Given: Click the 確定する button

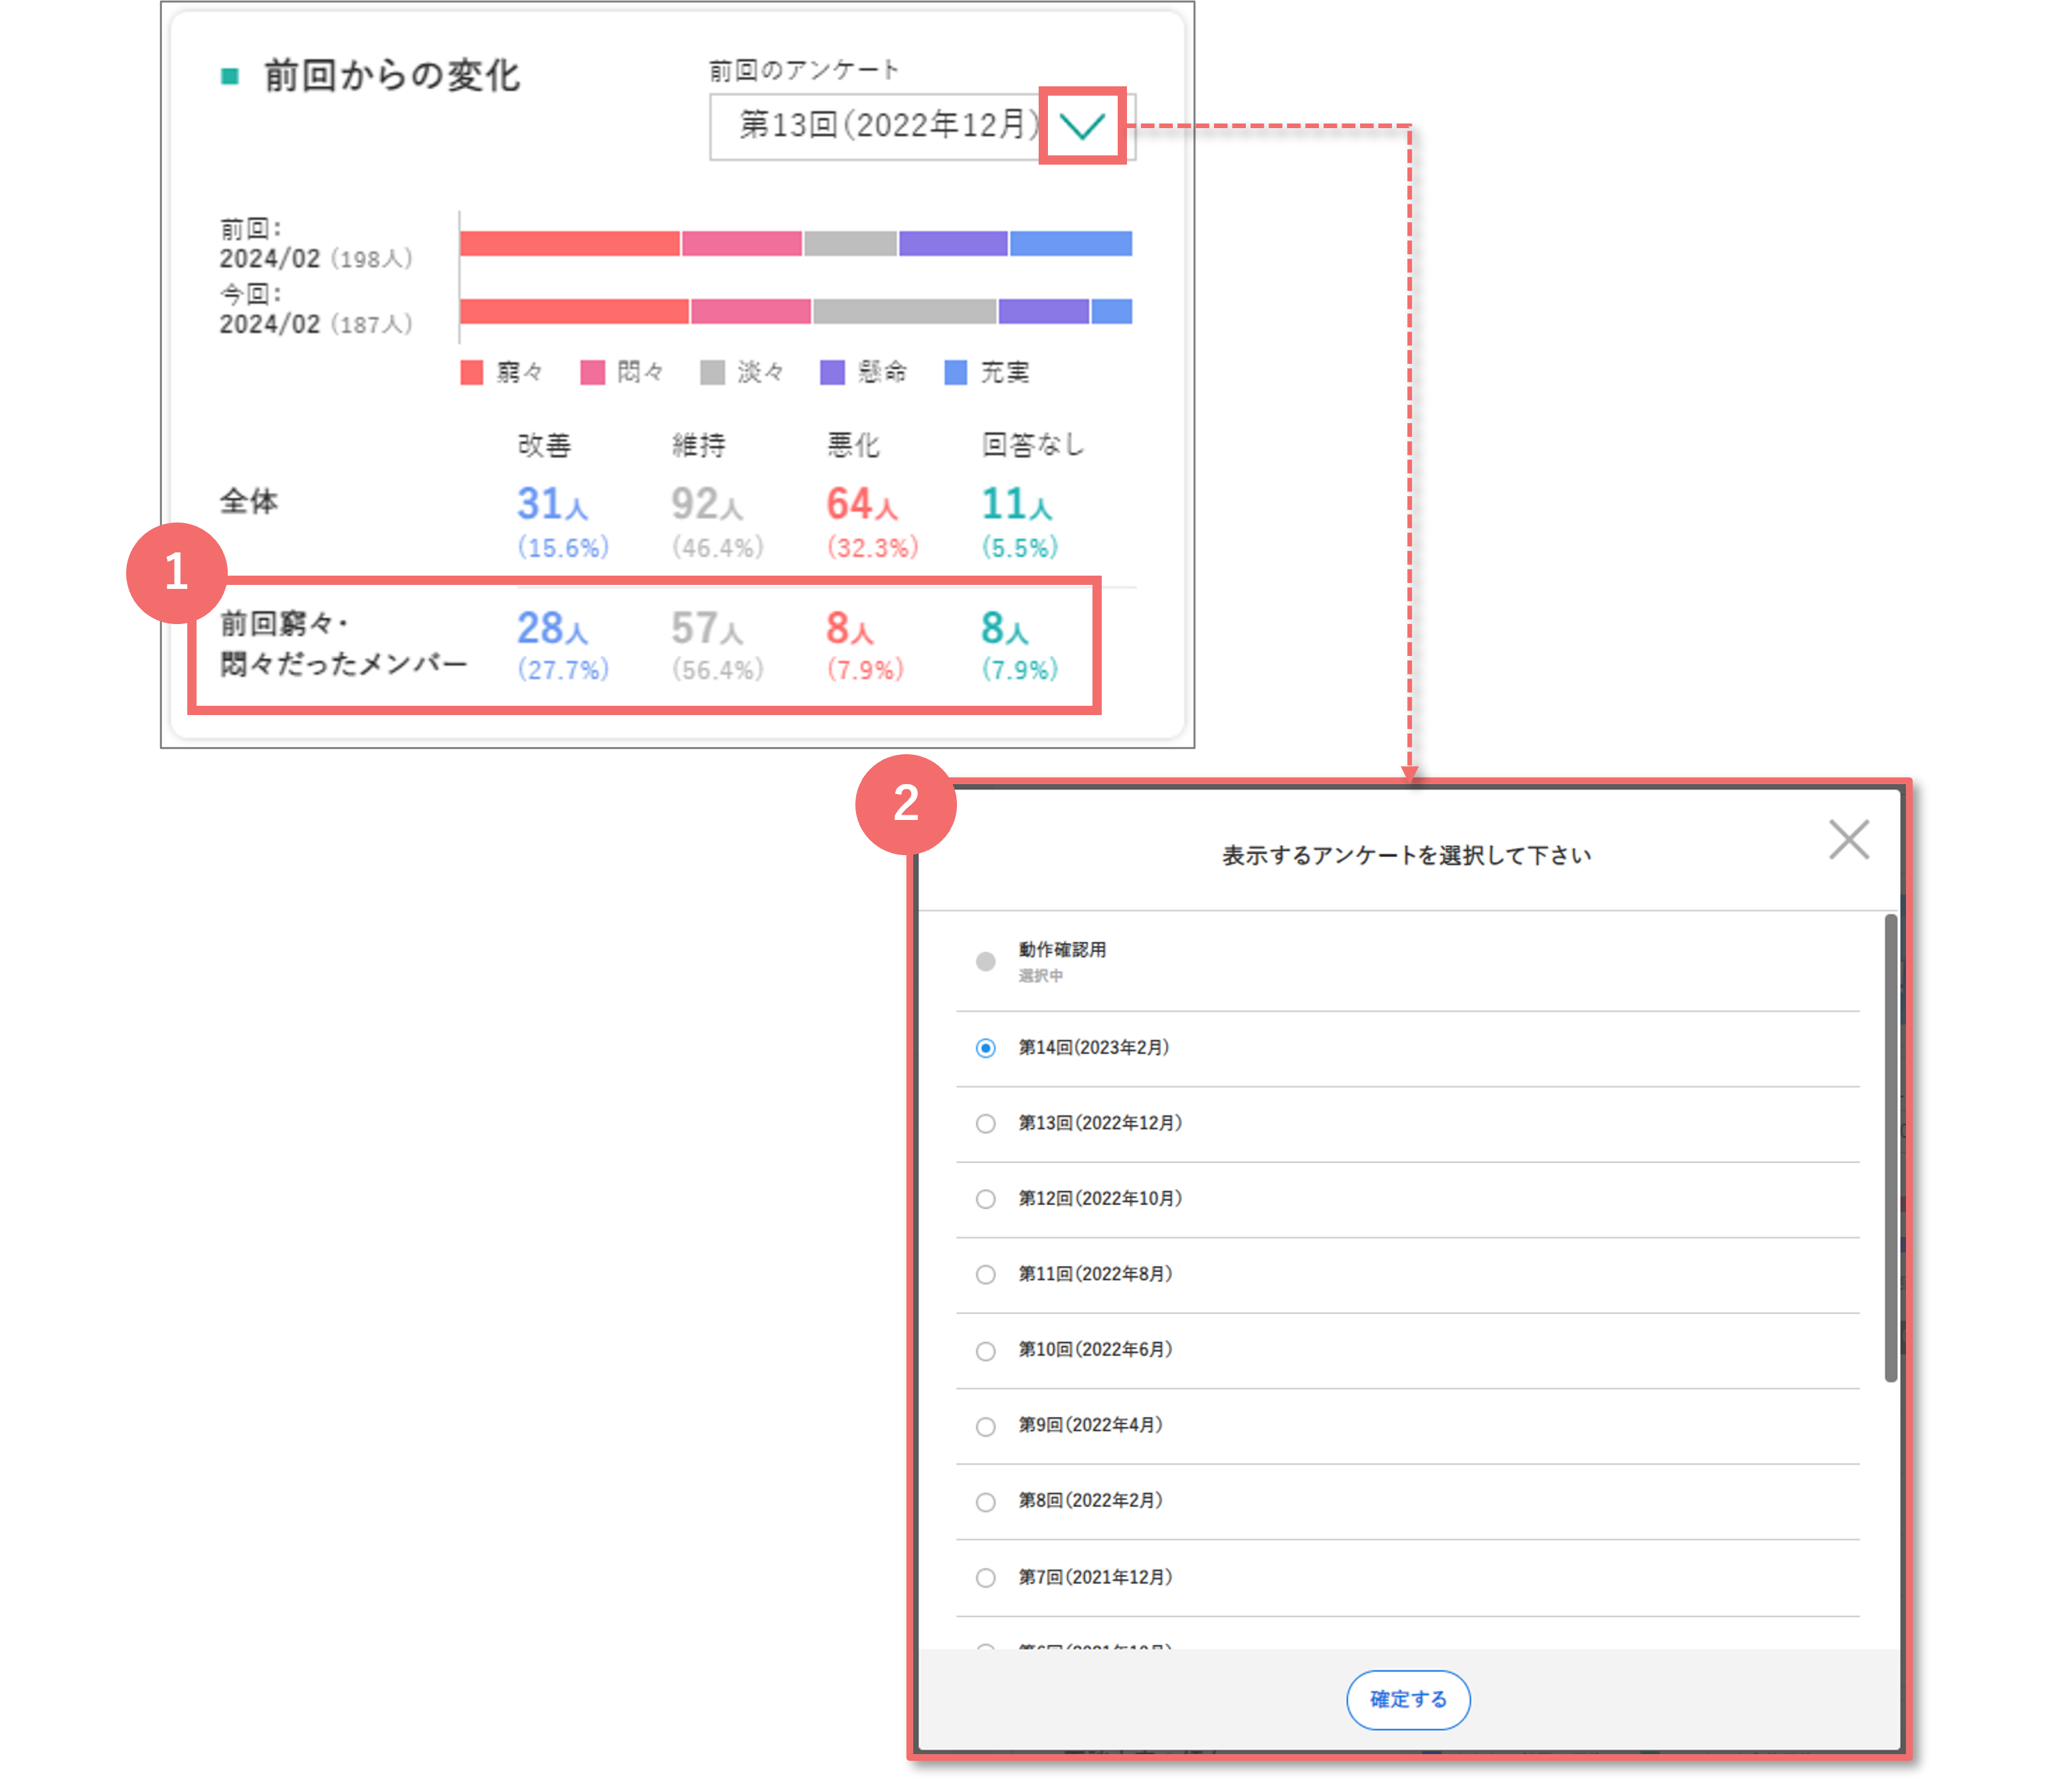Looking at the screenshot, I should click(x=1407, y=1699).
